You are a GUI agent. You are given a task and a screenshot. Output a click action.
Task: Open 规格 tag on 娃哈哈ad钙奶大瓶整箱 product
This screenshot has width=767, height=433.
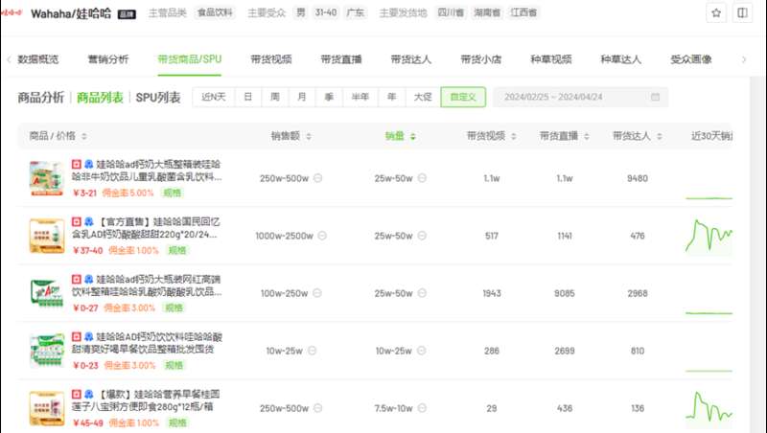point(173,194)
